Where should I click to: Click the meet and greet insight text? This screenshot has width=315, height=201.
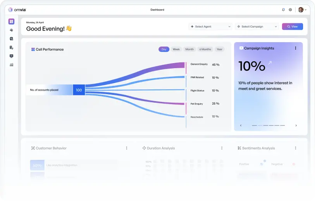tap(265, 86)
